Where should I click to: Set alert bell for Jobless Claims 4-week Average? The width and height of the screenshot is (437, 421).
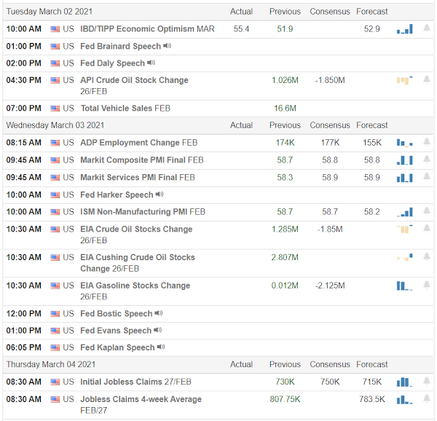(x=427, y=398)
